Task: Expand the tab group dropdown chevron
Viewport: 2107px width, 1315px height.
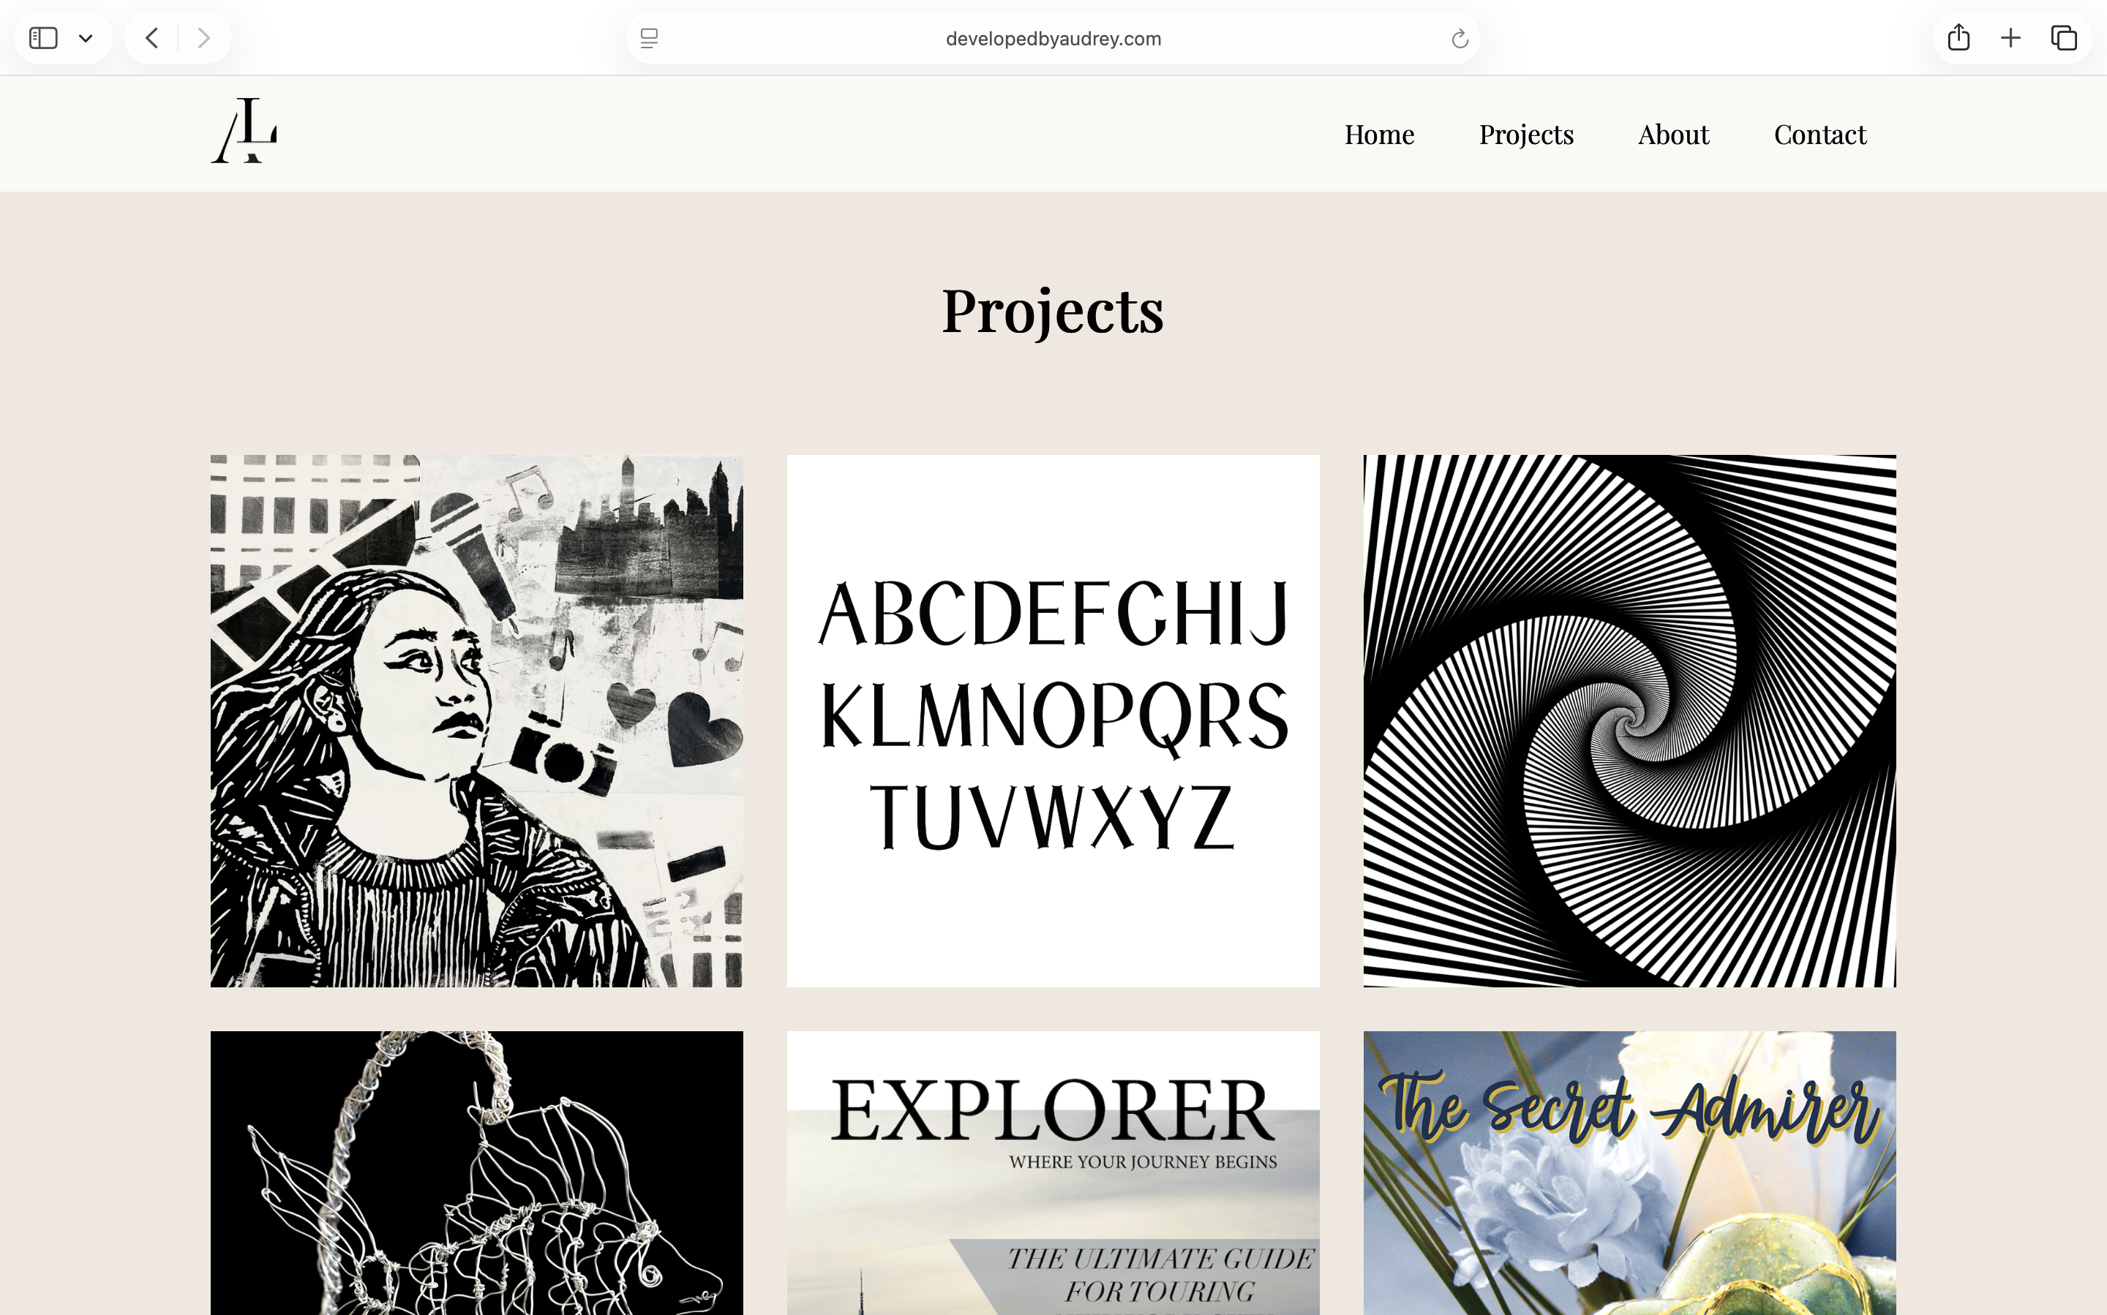Action: 86,38
